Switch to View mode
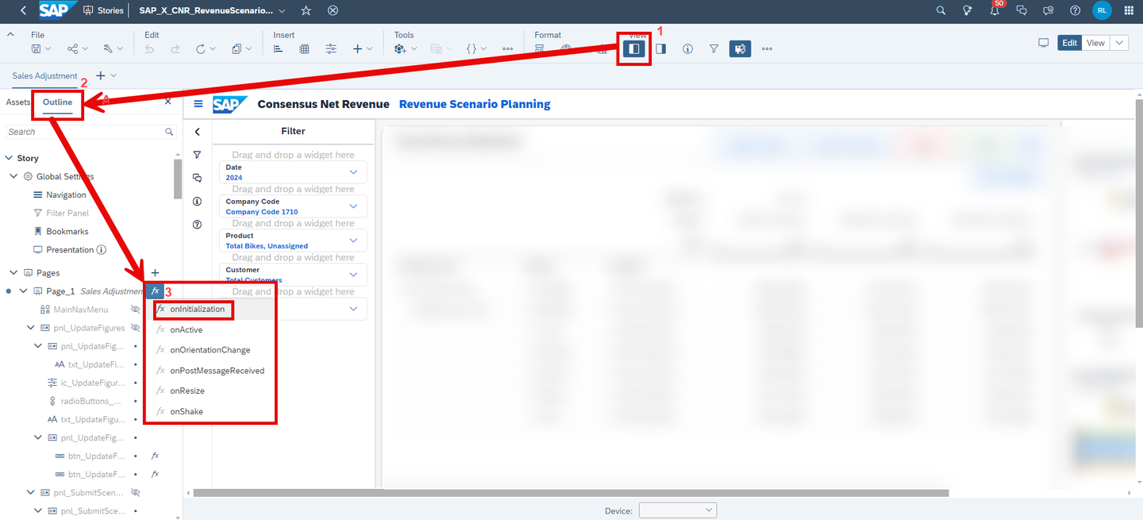The image size is (1143, 520). point(1095,43)
